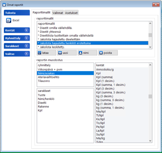Viewport: 162px width, 153px height.
Task: Click raporttimallit list scroll up arrow
Action: (x=150, y=23)
